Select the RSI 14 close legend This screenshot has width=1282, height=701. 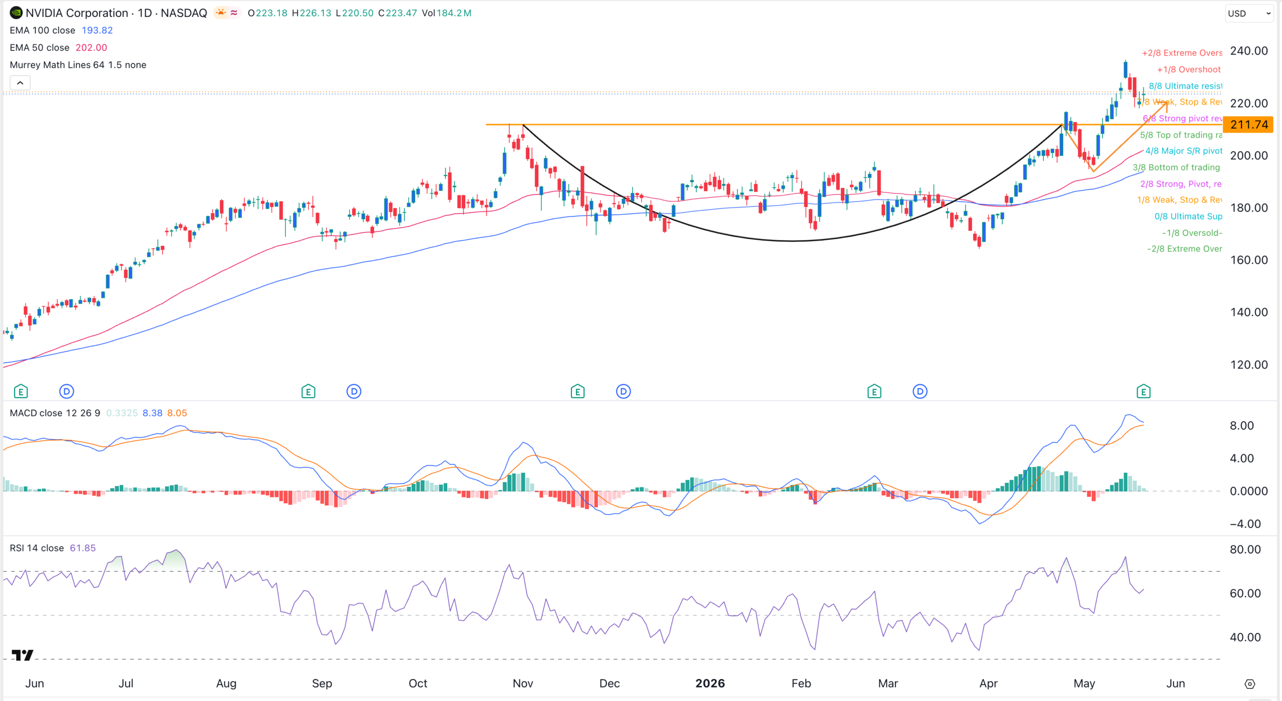tap(37, 548)
